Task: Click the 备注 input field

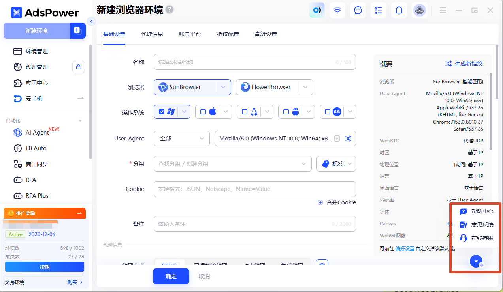Action: coord(255,224)
